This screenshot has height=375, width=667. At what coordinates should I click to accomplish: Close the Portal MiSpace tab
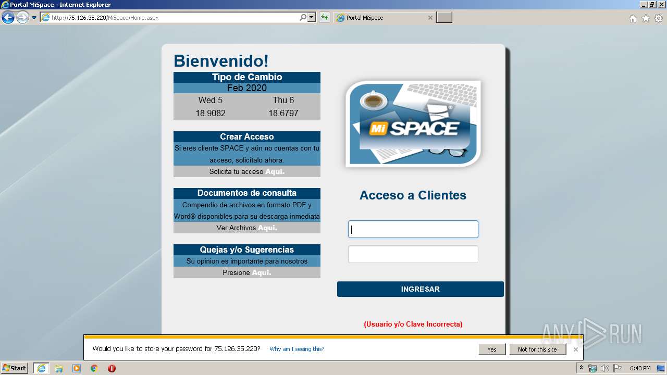(x=430, y=18)
